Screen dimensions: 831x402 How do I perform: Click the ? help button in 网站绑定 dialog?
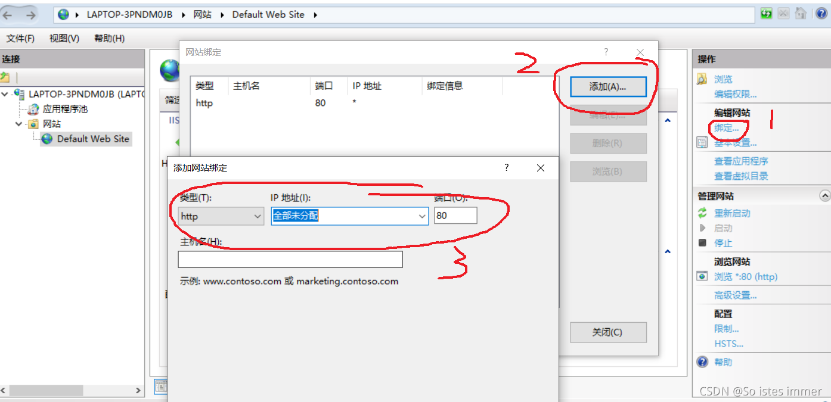(x=606, y=52)
